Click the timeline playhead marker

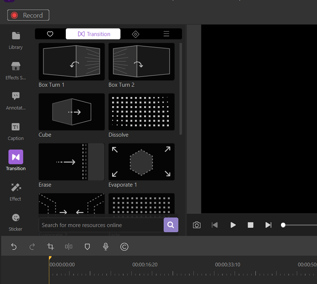tap(50, 258)
